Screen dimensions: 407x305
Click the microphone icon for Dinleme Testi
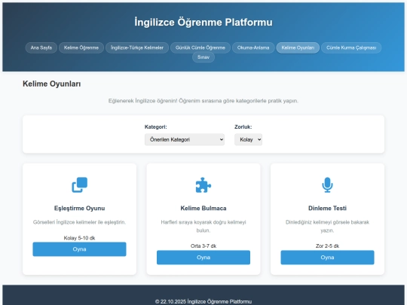click(327, 185)
